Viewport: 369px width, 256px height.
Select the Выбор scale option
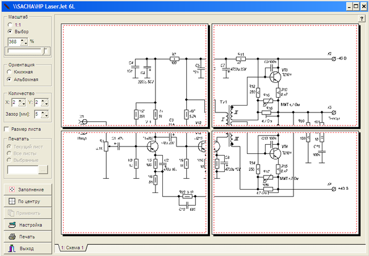pyautogui.click(x=10, y=32)
